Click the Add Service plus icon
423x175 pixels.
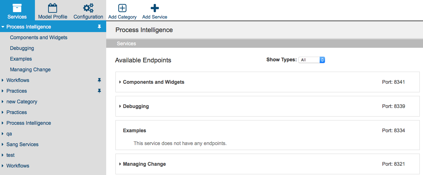[x=155, y=8]
